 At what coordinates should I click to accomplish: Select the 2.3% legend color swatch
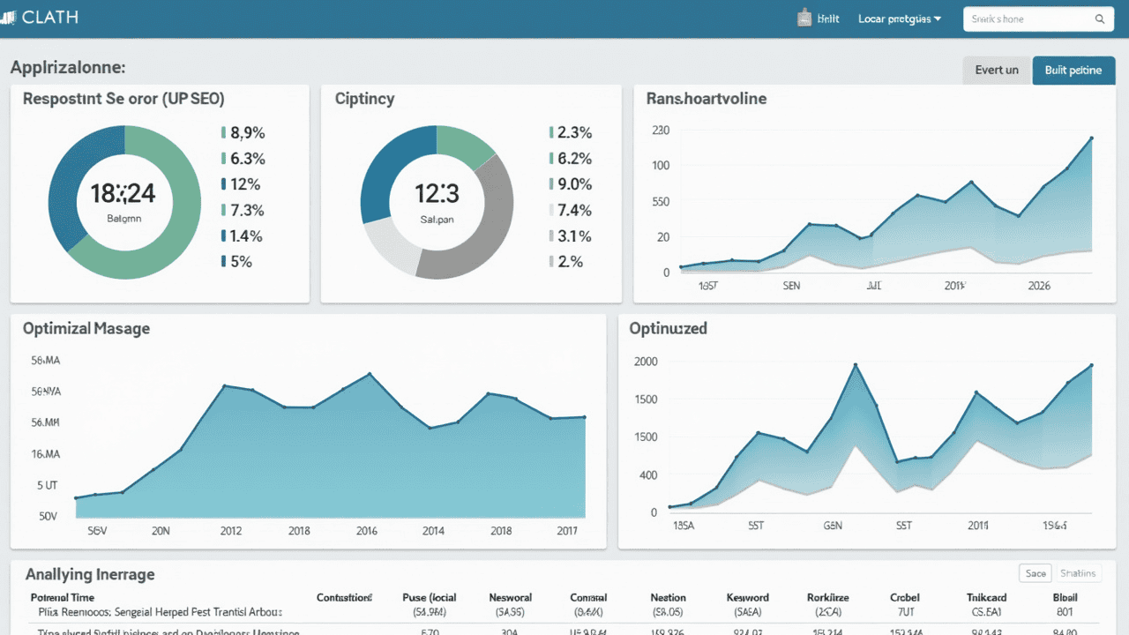tap(551, 133)
